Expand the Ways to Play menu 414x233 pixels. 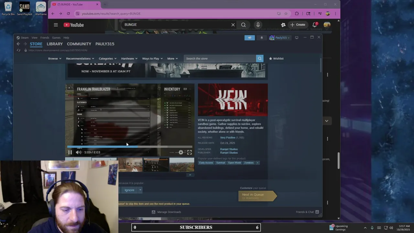tap(153, 59)
